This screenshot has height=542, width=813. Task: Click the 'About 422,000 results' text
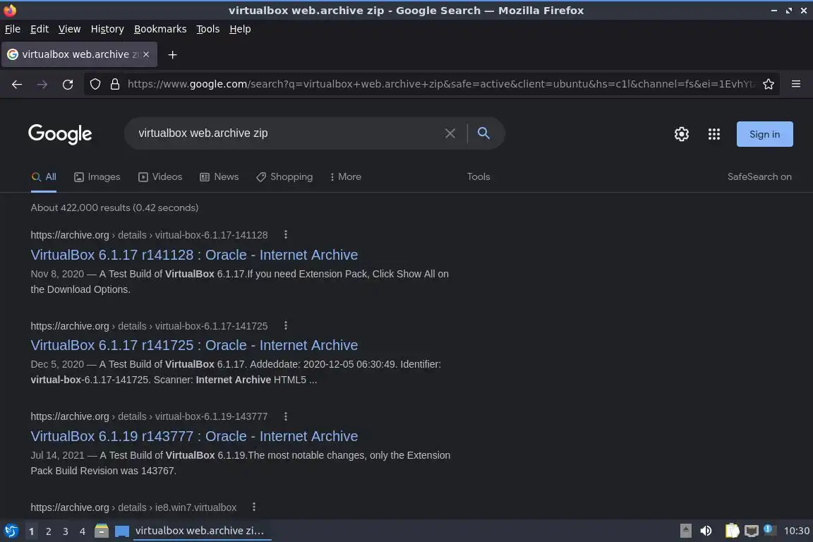coord(114,207)
